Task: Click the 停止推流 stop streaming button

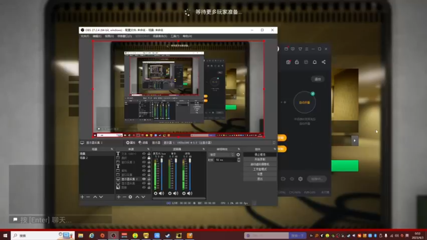Action: (260, 155)
